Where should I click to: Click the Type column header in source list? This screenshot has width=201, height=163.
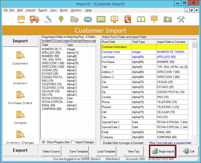click(x=76, y=45)
